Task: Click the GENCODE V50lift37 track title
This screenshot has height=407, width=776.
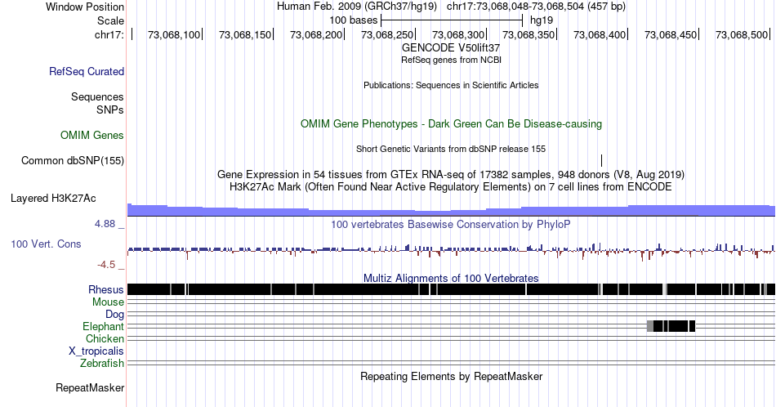Action: [451, 48]
